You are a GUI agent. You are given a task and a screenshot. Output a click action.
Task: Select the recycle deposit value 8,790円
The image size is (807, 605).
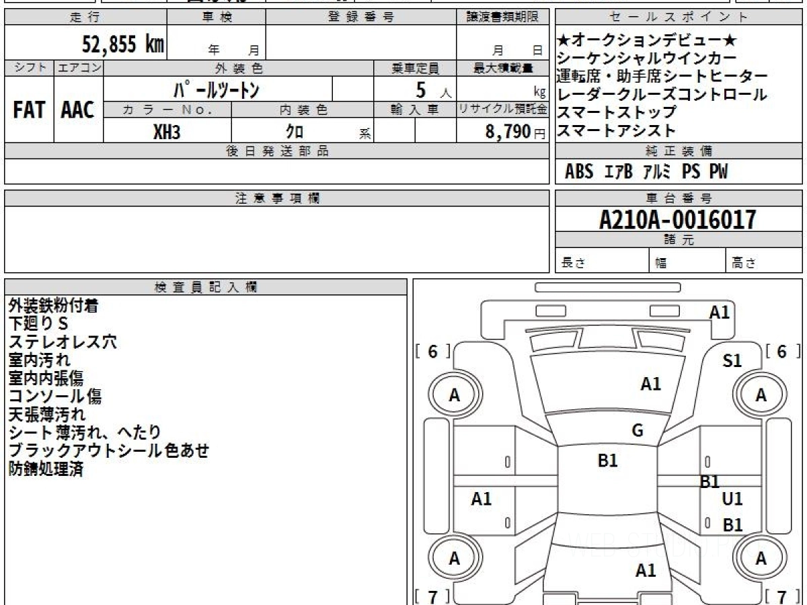click(515, 132)
